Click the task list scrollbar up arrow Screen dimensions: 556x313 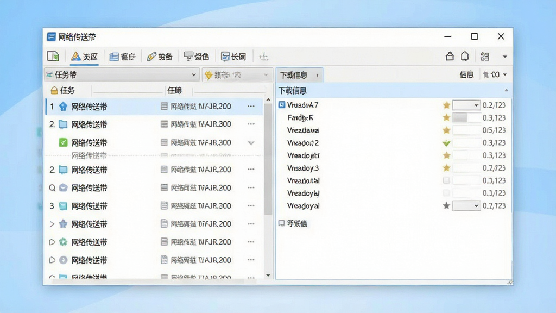pyautogui.click(x=268, y=100)
